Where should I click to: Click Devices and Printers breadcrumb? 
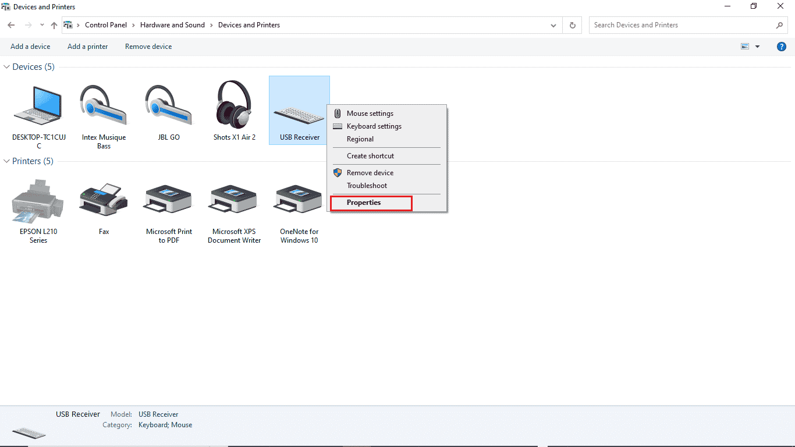coord(249,25)
